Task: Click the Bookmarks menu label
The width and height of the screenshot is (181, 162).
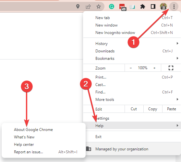Action: tap(105, 59)
